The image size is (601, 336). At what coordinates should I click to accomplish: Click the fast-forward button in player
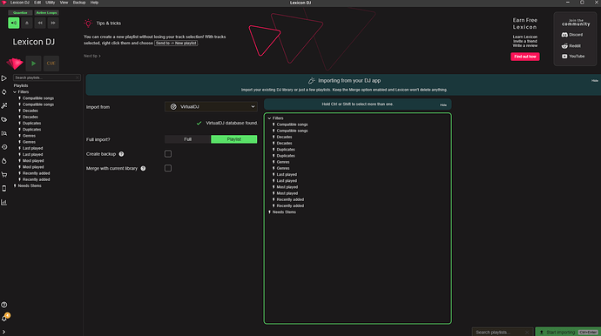click(x=53, y=23)
